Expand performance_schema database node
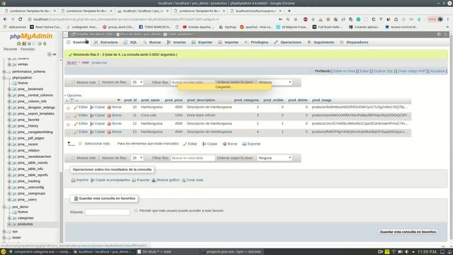Screen dimensions: 453x255 4,72
